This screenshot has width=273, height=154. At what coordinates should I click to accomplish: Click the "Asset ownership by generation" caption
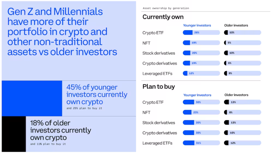pyautogui.click(x=166, y=8)
